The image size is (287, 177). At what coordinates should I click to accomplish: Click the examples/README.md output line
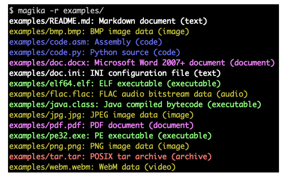108,21
